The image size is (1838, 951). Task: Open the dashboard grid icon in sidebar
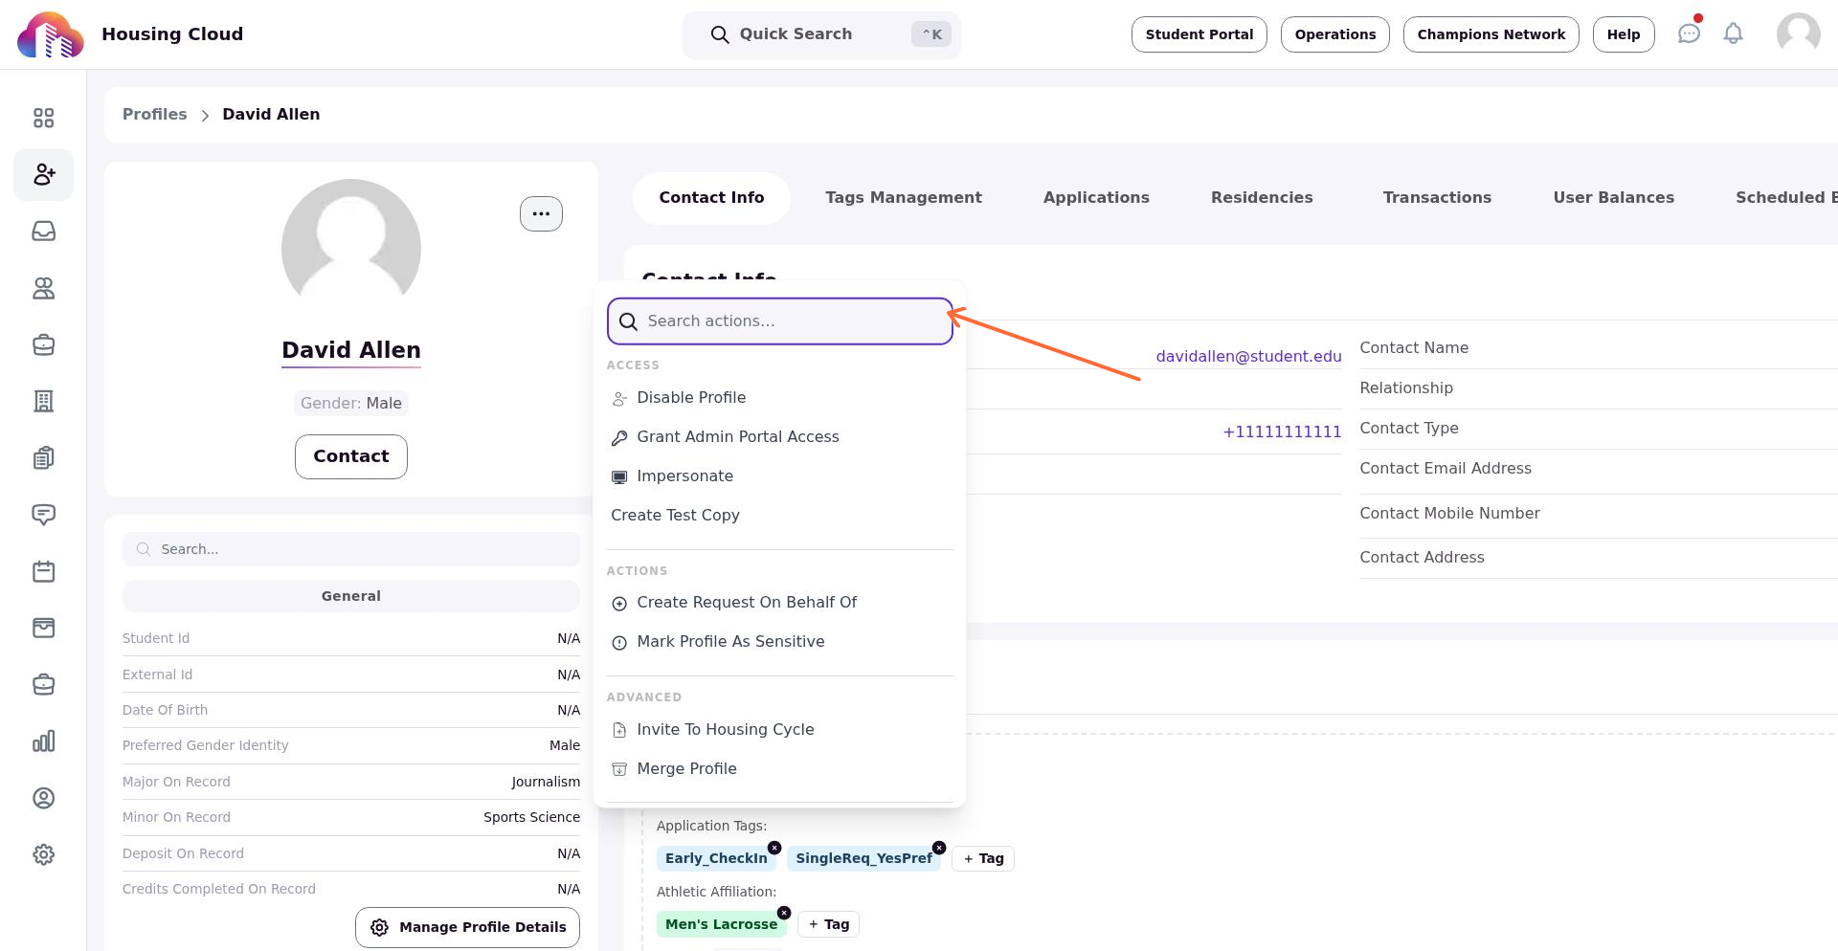click(43, 118)
